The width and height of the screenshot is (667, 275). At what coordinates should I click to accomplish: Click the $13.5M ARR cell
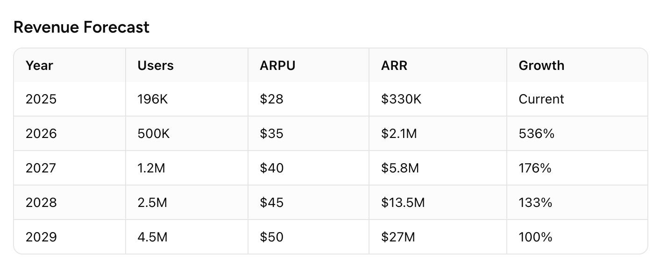pyautogui.click(x=403, y=203)
